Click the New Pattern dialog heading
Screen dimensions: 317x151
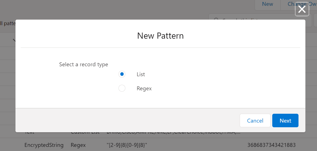pyautogui.click(x=160, y=36)
